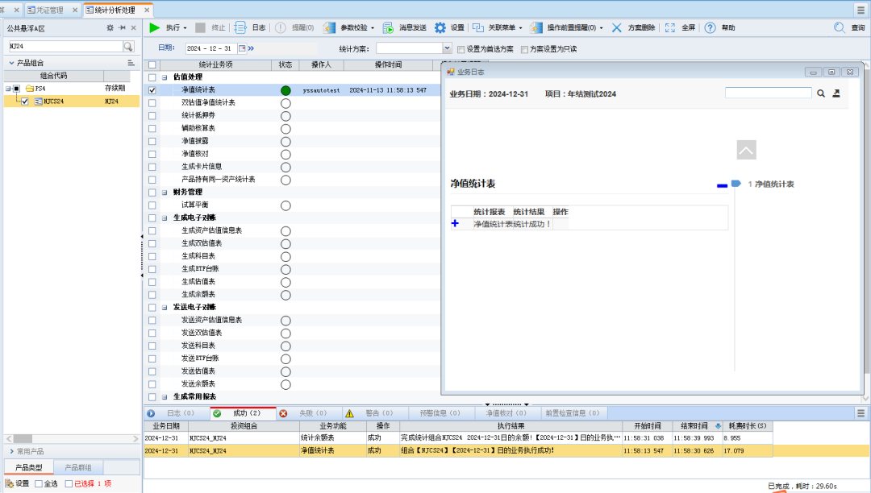Uncheck the 净值统计表 row checkbox
The width and height of the screenshot is (871, 493).
(x=152, y=90)
